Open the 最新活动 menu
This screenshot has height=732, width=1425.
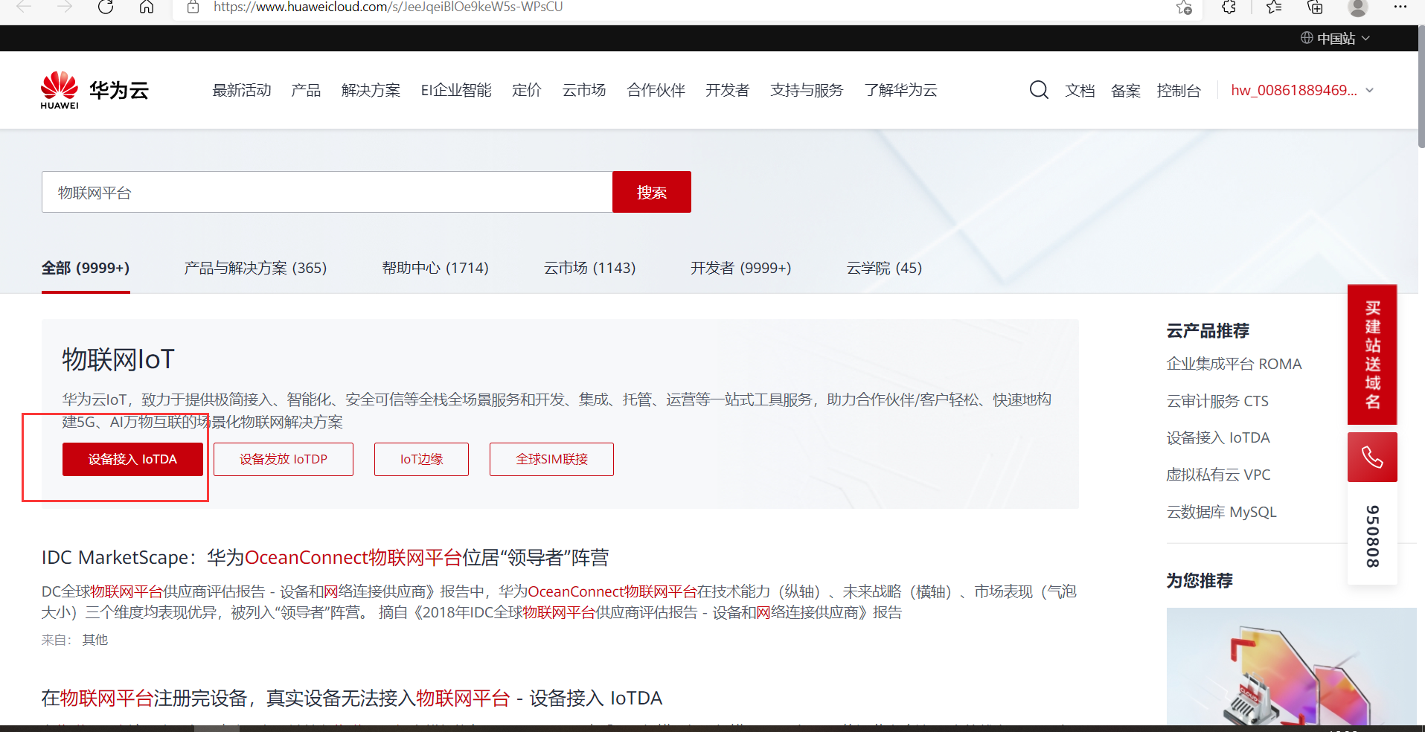(242, 90)
